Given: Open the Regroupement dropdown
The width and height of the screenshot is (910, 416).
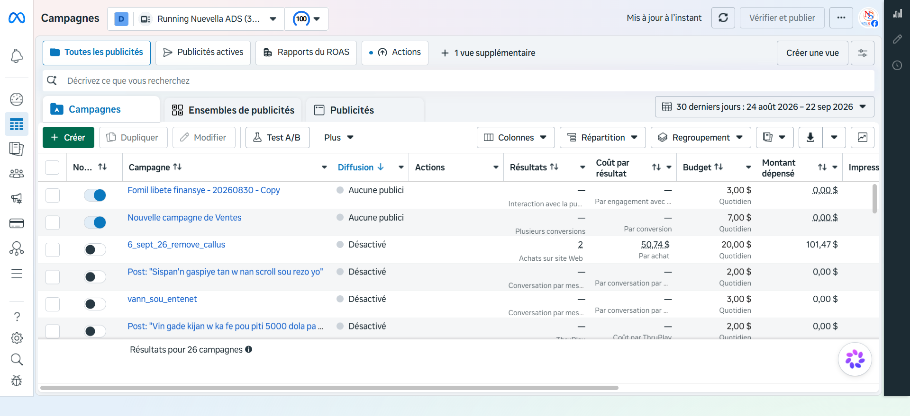Looking at the screenshot, I should pos(701,137).
